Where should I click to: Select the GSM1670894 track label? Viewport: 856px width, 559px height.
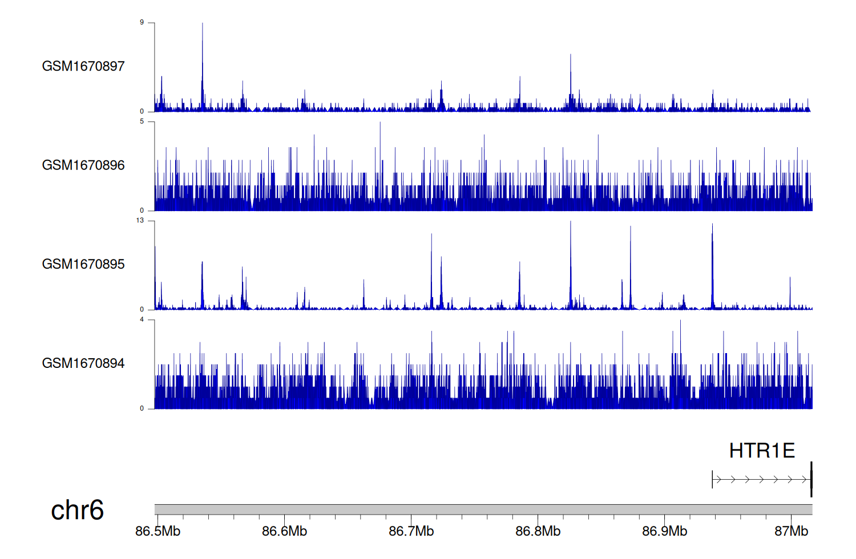tap(83, 363)
